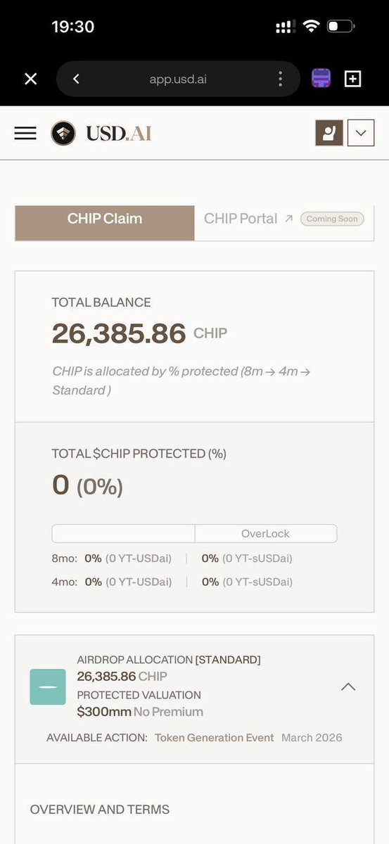Screen dimensions: 389x844
Task: Select the app.usd.ai address bar
Action: (x=178, y=79)
